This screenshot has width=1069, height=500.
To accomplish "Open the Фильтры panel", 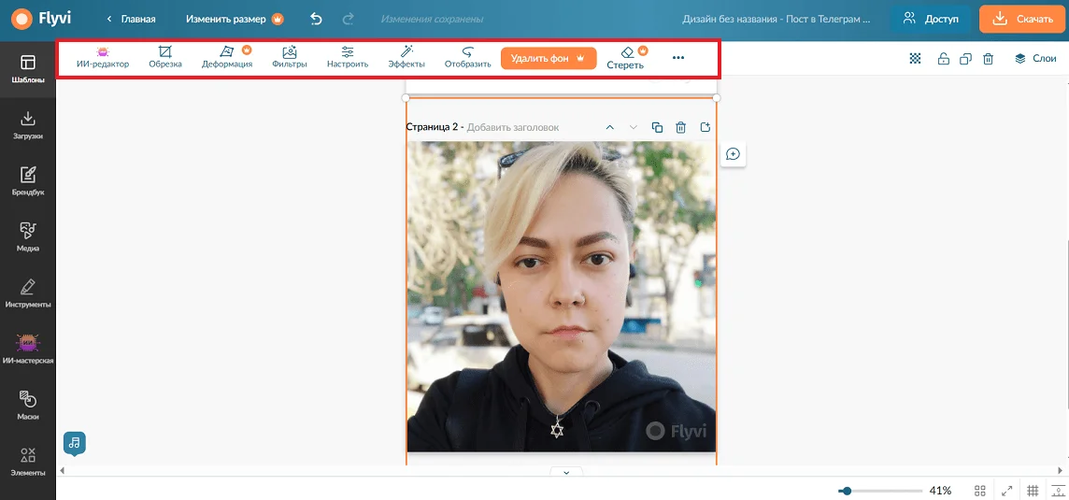I will (290, 57).
